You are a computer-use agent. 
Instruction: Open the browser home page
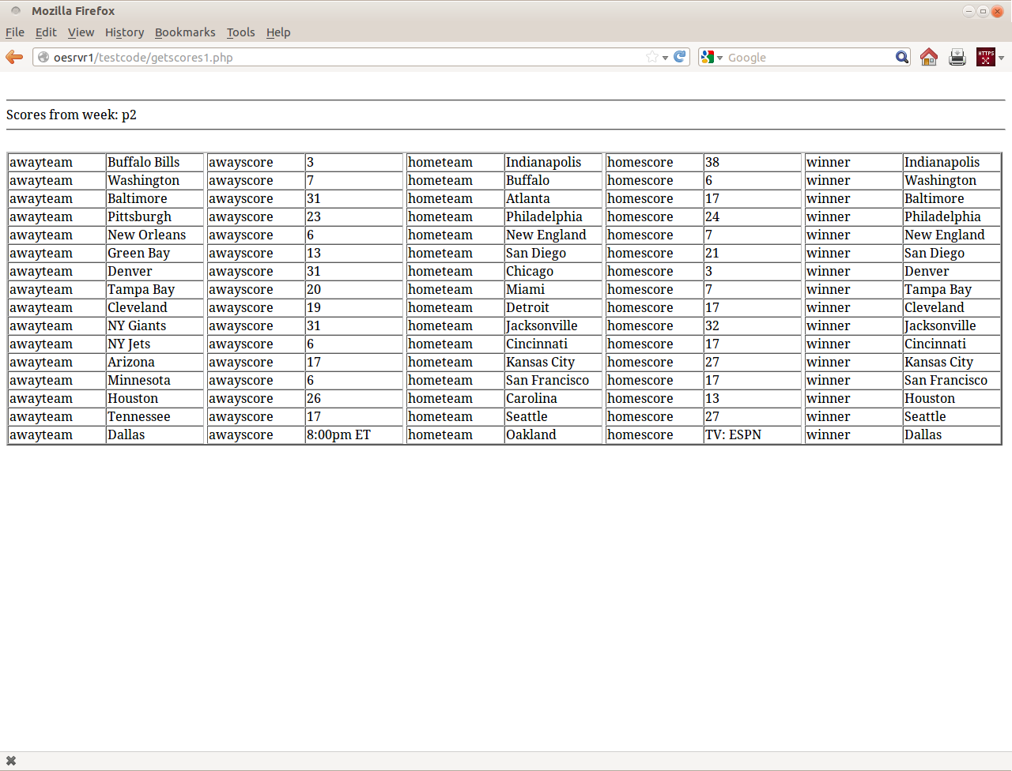(928, 57)
